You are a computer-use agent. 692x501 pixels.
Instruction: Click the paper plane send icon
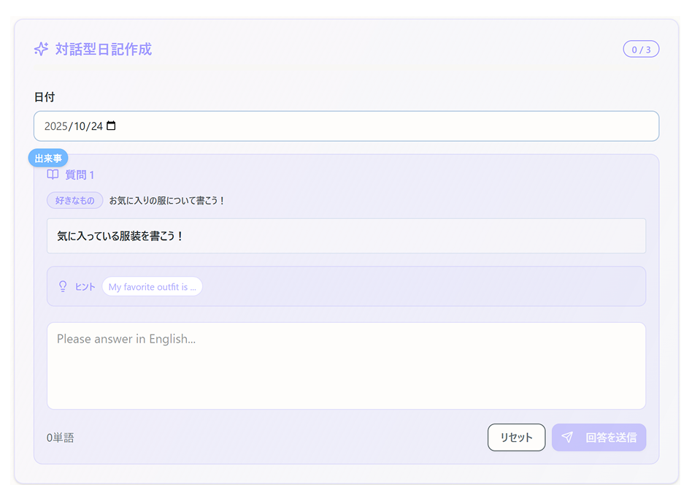(x=567, y=437)
